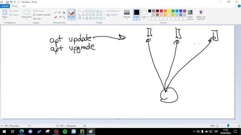Select the Pencil tool

[x=55, y=12]
